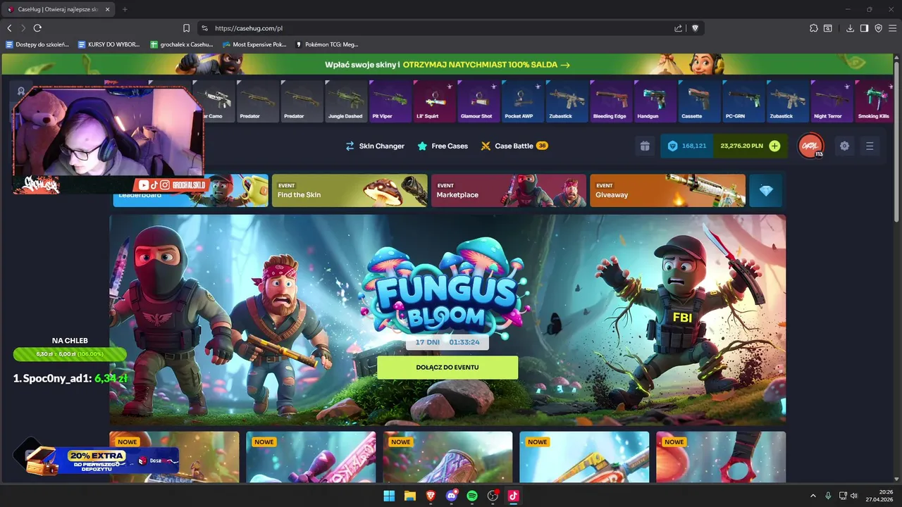Image resolution: width=902 pixels, height=507 pixels.
Task: Bookmark this page with the bookmark icon
Action: tap(186, 28)
